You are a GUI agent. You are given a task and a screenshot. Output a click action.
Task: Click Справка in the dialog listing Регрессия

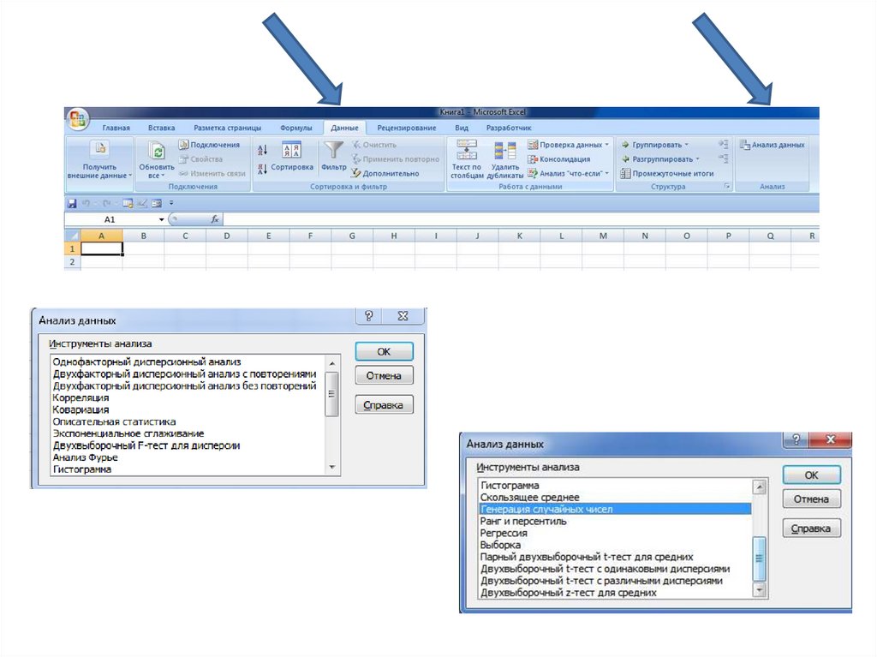(x=812, y=528)
